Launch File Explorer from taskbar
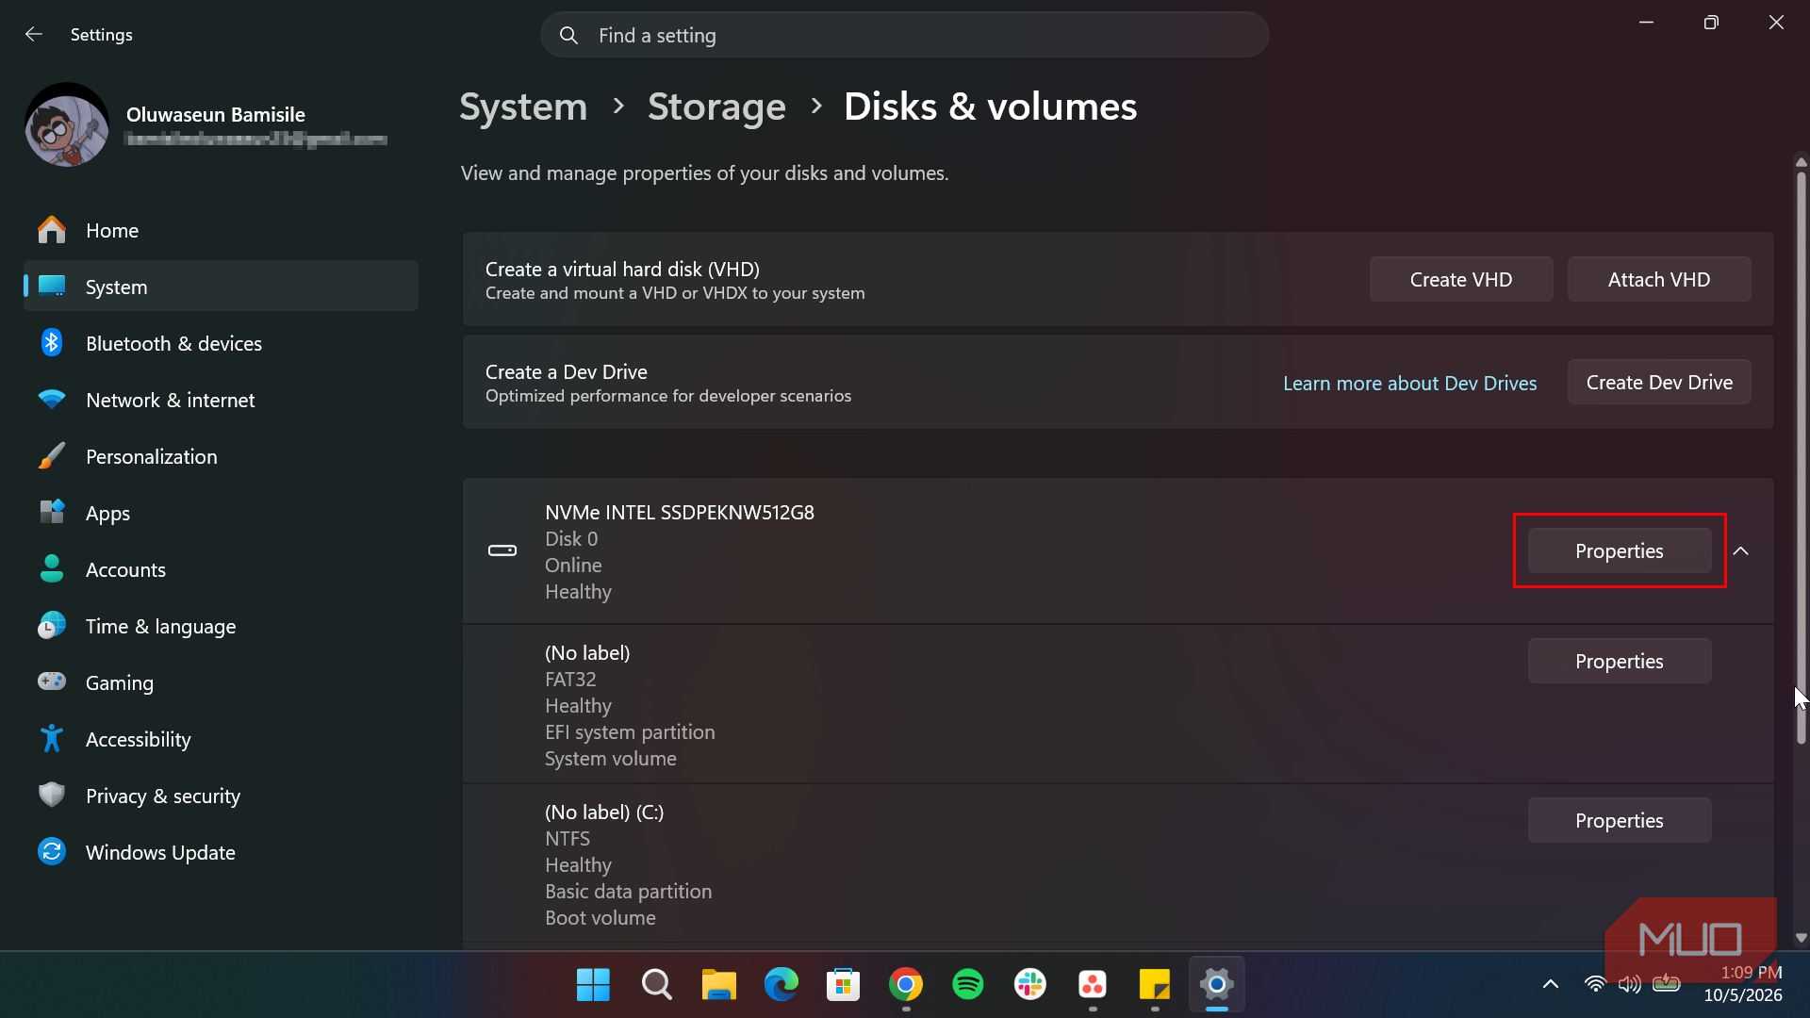Screen dimensions: 1810x1018 coord(718,985)
